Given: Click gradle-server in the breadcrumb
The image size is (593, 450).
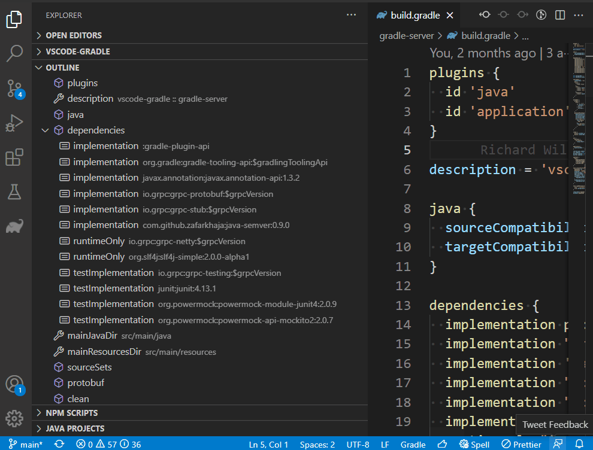Looking at the screenshot, I should [x=407, y=36].
